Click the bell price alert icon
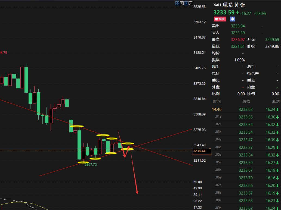Viewport: 281px width, 210px height. point(232,19)
